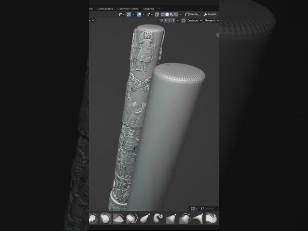Toggle Z axis symmetry
This screenshot has height=231, width=308.
tap(173, 20)
